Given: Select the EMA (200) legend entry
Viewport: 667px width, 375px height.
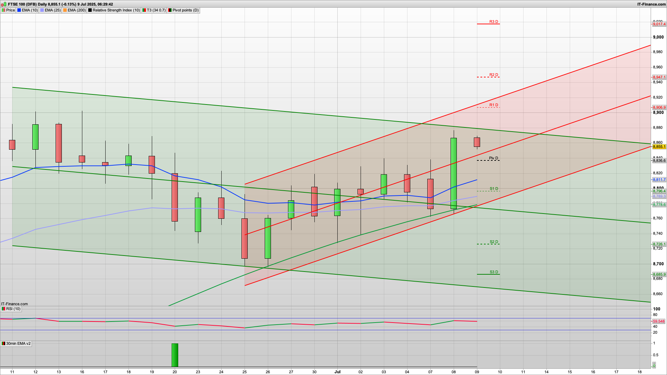Looking at the screenshot, I should click(74, 10).
